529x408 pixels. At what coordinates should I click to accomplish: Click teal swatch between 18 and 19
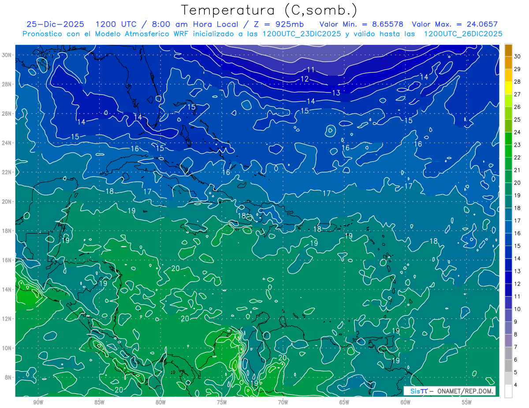508,202
